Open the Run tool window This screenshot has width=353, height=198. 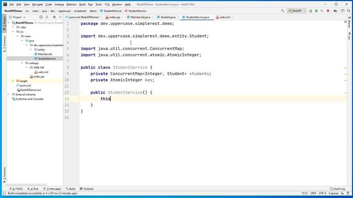point(33,189)
